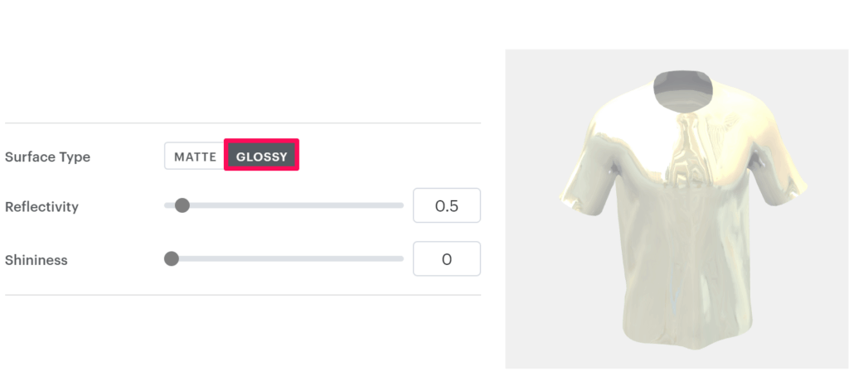Image resolution: width=849 pixels, height=371 pixels.
Task: Select the GLOSSY surface type
Action: [261, 157]
